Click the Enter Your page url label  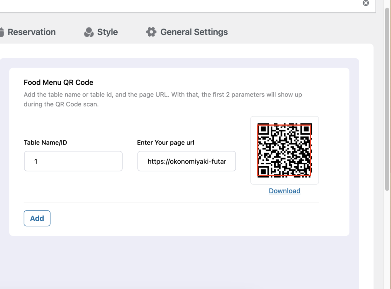coord(165,143)
